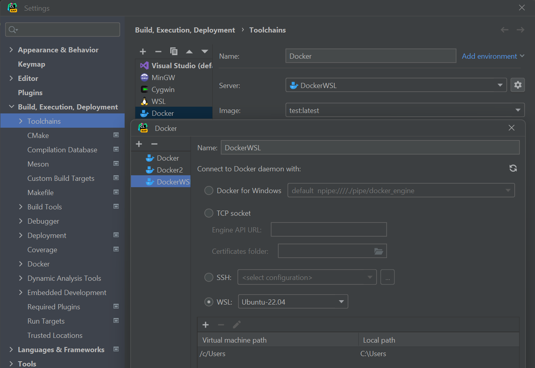535x368 pixels.
Task: Refresh Docker daemon connection
Action: pyautogui.click(x=513, y=168)
